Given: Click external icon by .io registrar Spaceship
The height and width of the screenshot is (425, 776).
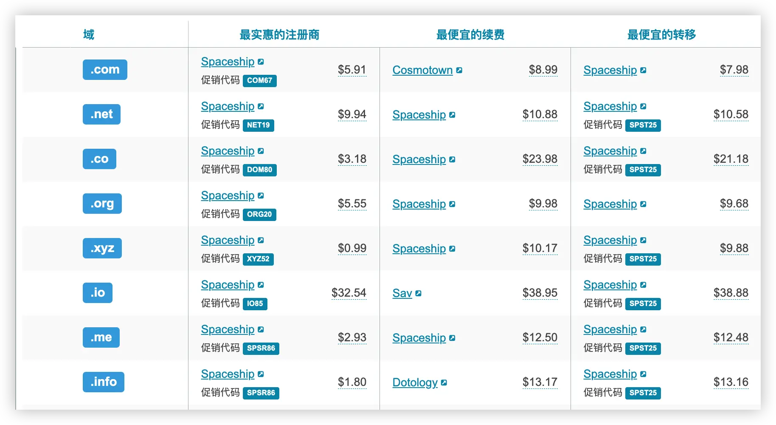Looking at the screenshot, I should click(x=261, y=285).
